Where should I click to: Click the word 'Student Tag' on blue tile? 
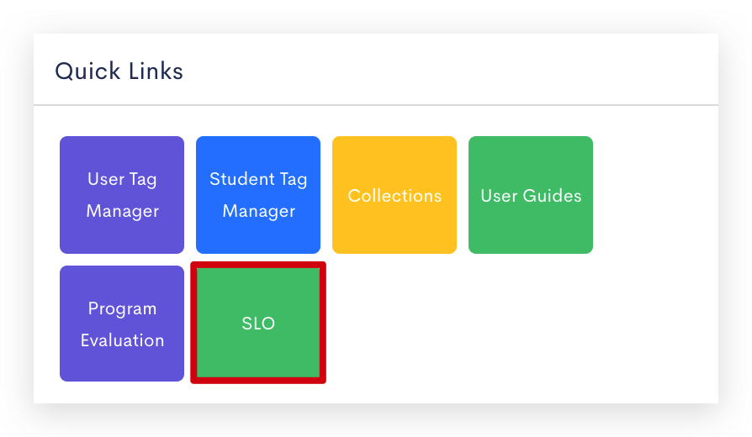pos(258,179)
